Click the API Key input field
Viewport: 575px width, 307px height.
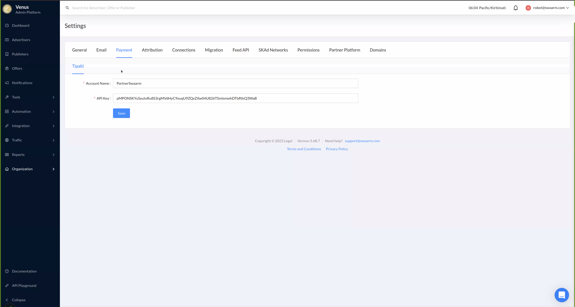[x=235, y=98]
